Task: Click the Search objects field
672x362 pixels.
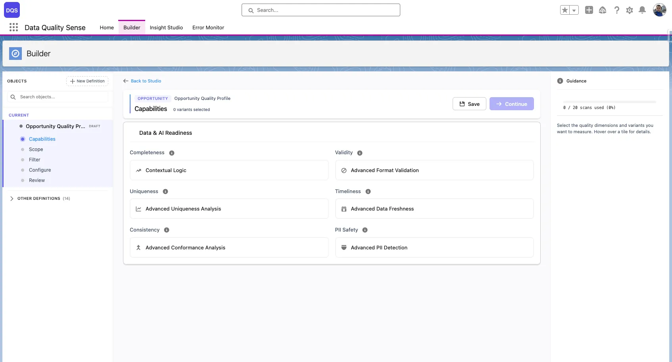Action: click(58, 96)
